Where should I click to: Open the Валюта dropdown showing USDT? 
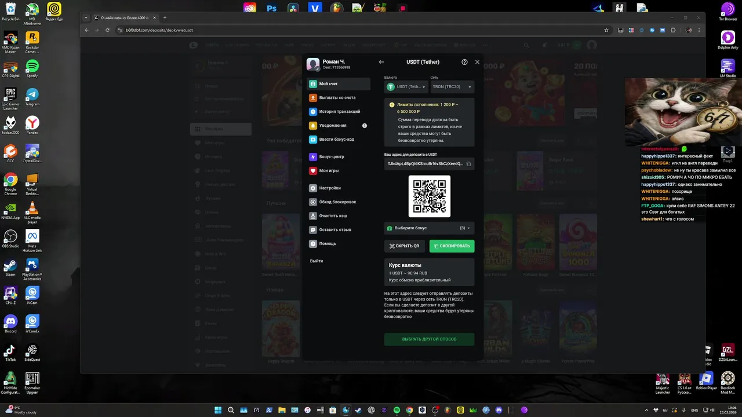406,87
